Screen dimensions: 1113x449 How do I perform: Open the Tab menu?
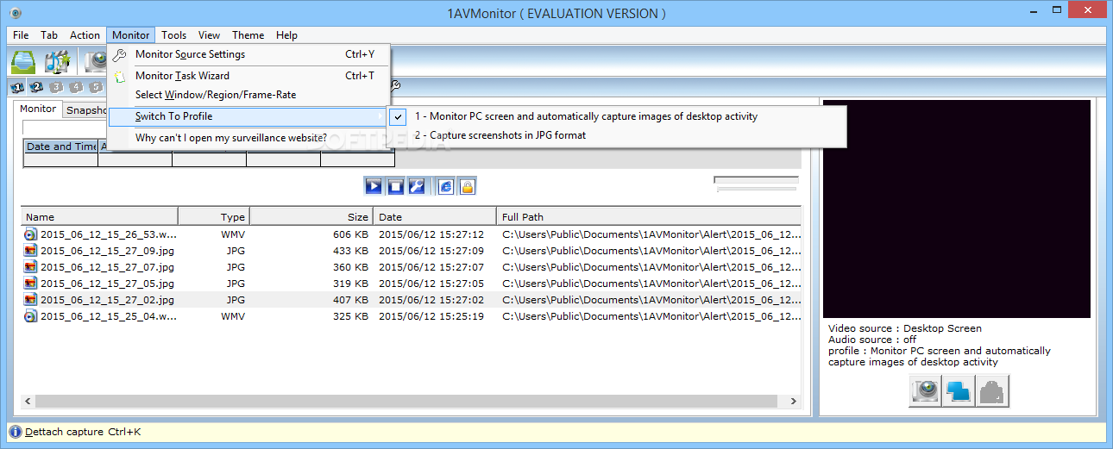point(49,35)
